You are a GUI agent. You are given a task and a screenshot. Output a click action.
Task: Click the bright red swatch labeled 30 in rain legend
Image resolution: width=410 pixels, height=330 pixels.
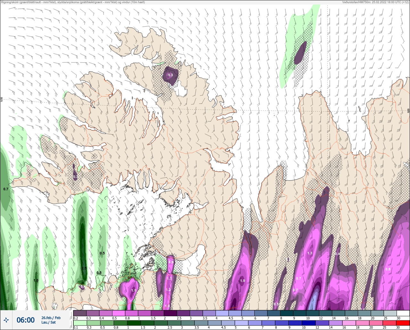tap(403, 323)
